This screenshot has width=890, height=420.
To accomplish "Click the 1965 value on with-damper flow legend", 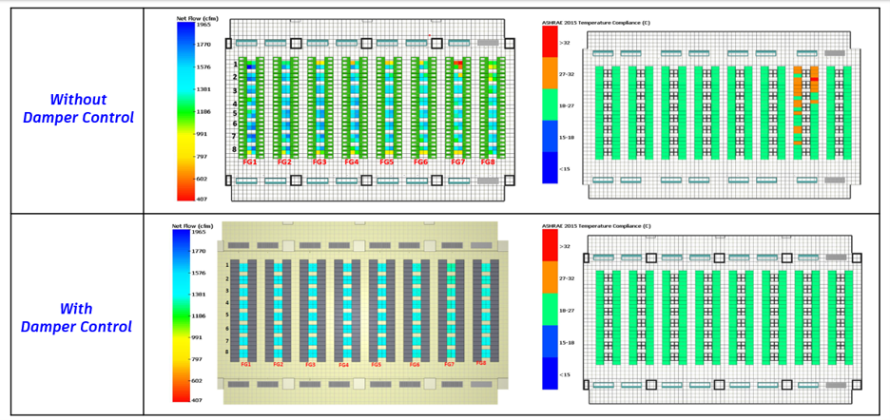I will point(199,232).
